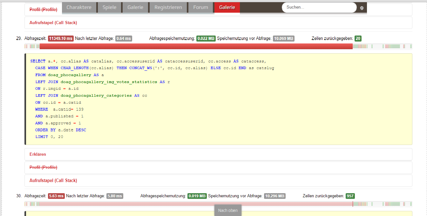Select the red highlighted Galerie tab
The width and height of the screenshot is (427, 216).
[227, 7]
